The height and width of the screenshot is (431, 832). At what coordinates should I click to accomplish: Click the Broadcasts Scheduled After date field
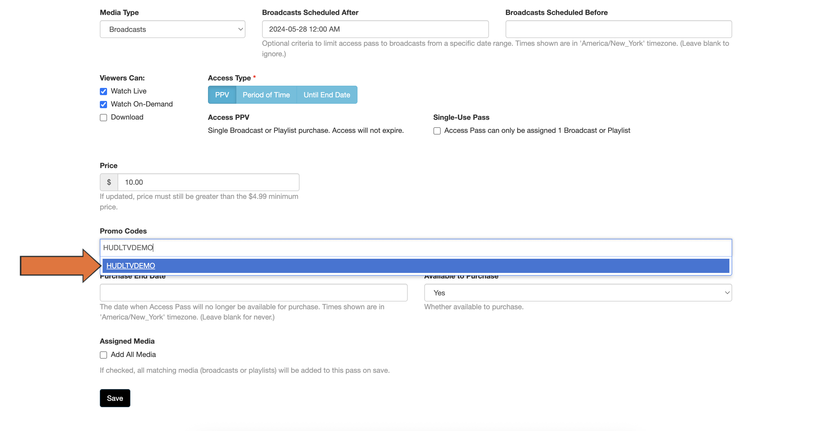tap(375, 29)
